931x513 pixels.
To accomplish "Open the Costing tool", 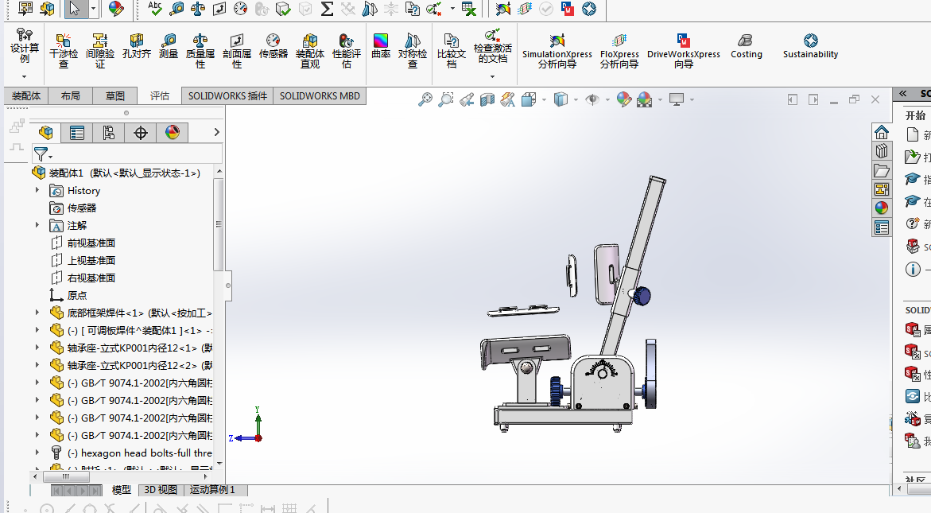I will click(746, 46).
